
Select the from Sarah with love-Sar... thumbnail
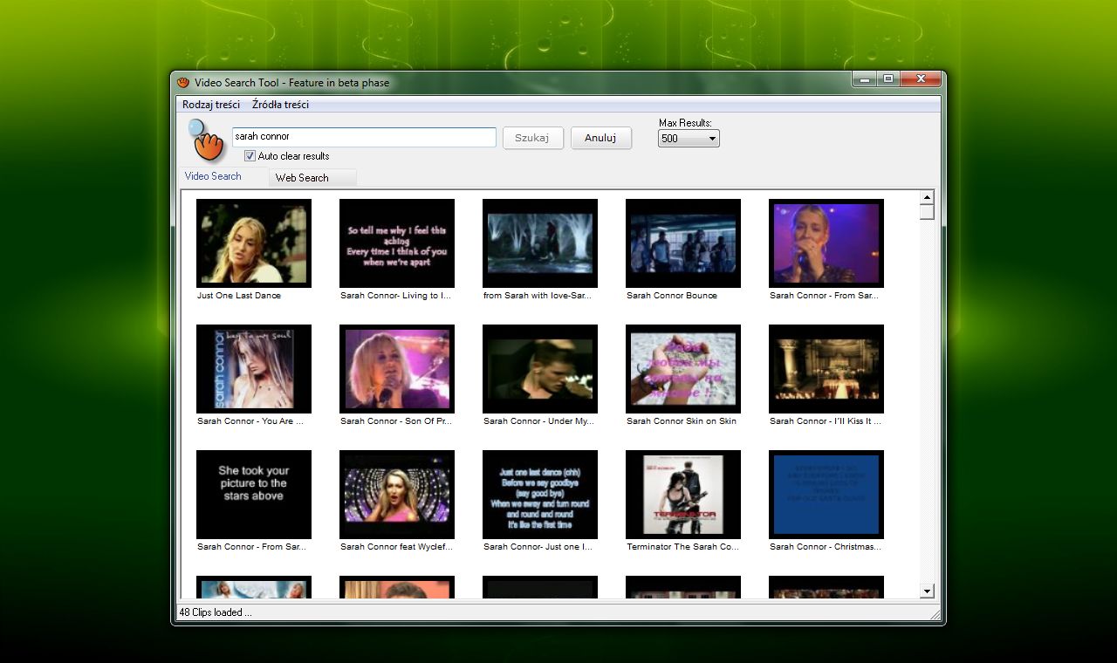[x=540, y=243]
